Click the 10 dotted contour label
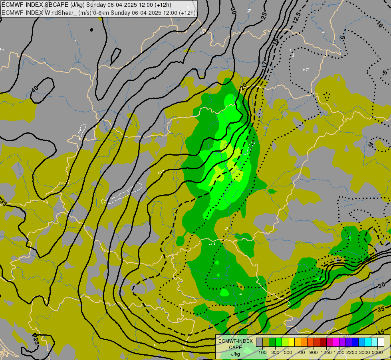Image resolution: width=391 pixels, height=360 pixels. [379, 24]
